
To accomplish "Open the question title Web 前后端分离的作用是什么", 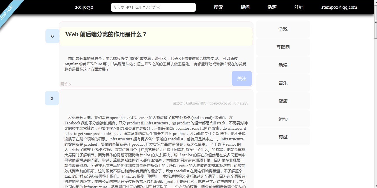I will tap(106, 34).
